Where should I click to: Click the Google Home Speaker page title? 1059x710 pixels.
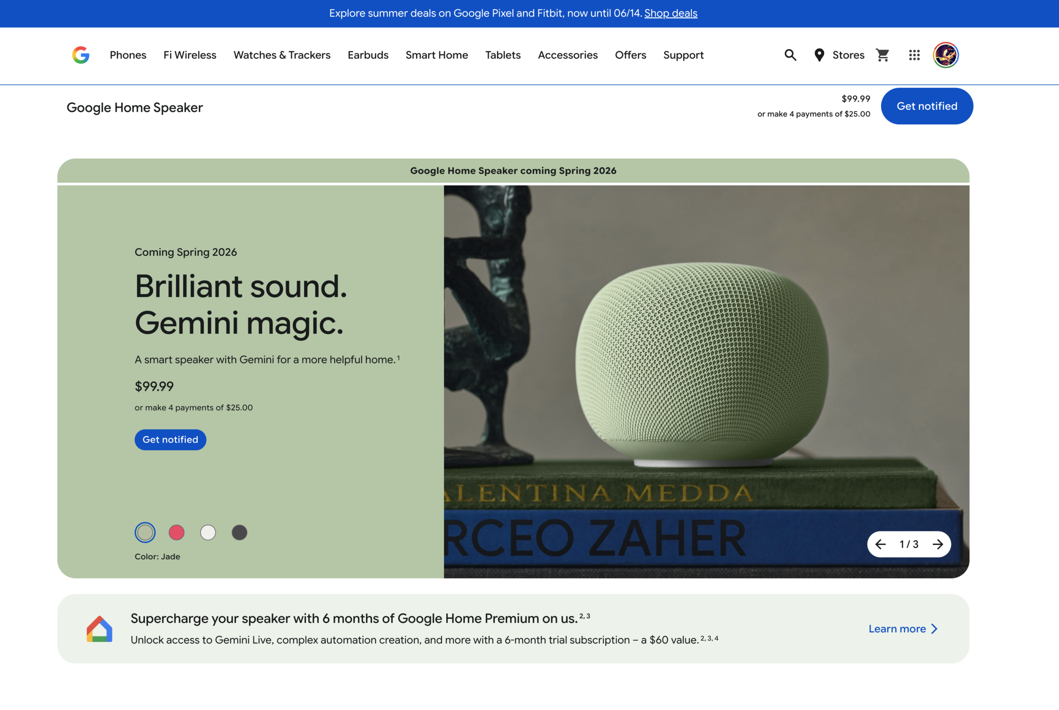[x=134, y=108]
